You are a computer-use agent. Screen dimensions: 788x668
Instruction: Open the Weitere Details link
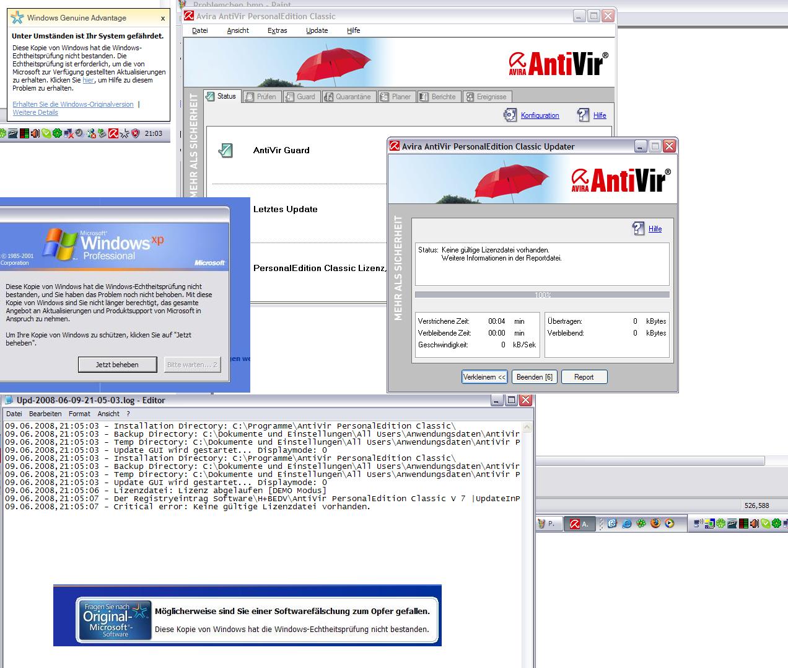pos(35,112)
